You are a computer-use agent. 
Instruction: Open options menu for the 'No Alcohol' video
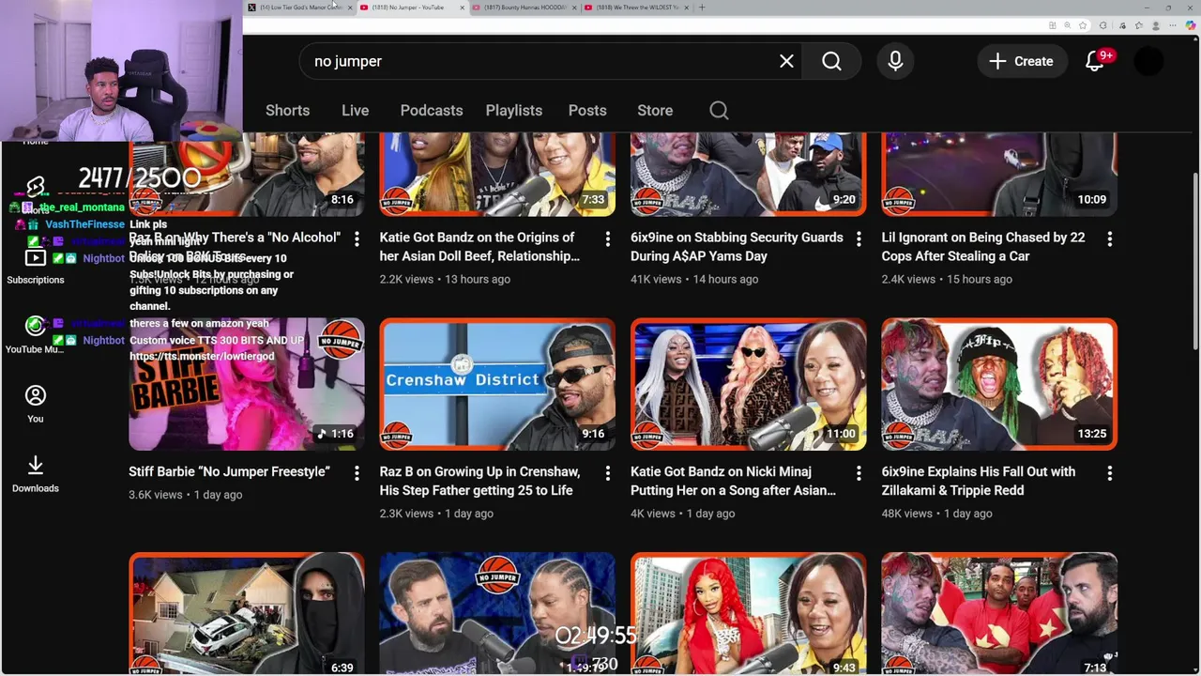click(357, 239)
